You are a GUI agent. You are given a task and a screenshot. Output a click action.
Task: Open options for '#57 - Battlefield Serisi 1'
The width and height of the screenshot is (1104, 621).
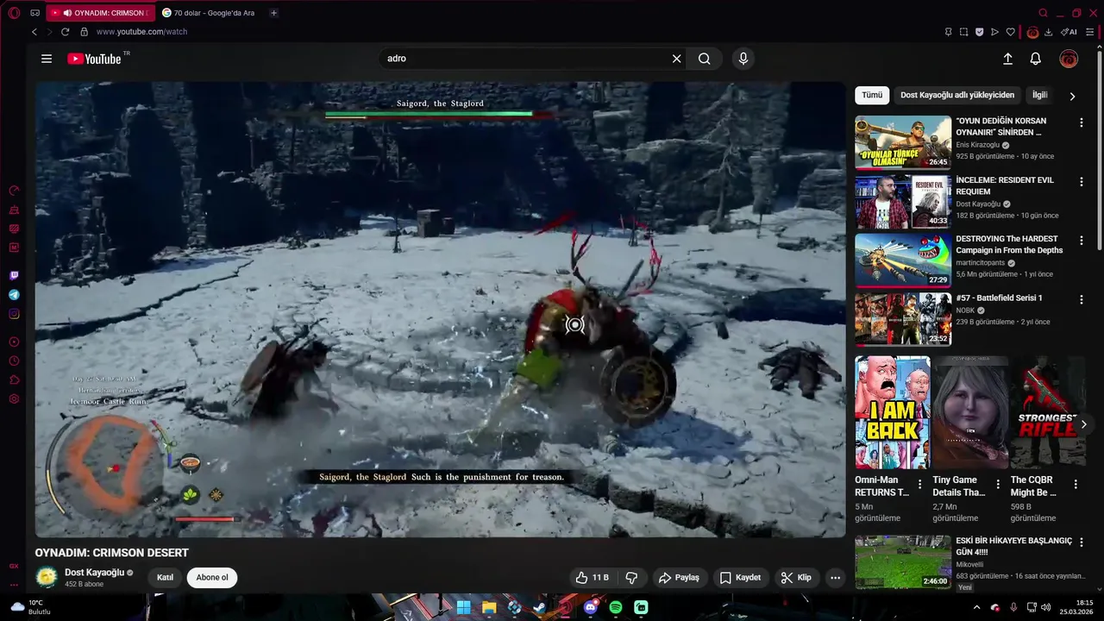(1082, 299)
